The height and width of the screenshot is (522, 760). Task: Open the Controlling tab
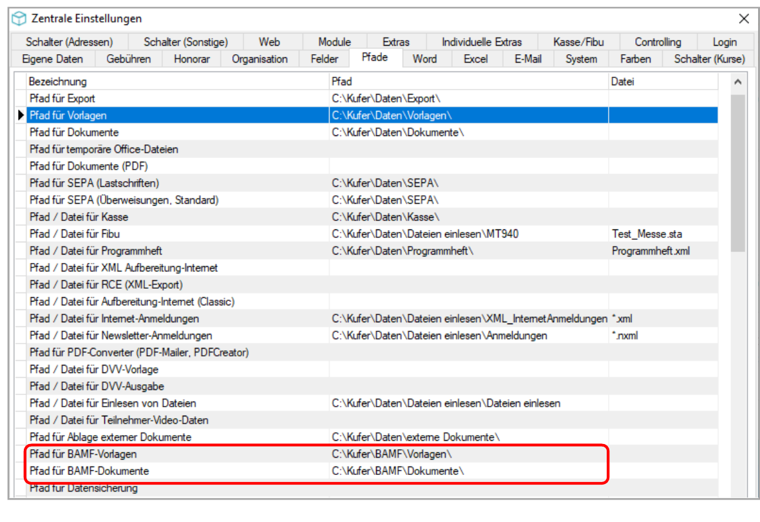(658, 42)
